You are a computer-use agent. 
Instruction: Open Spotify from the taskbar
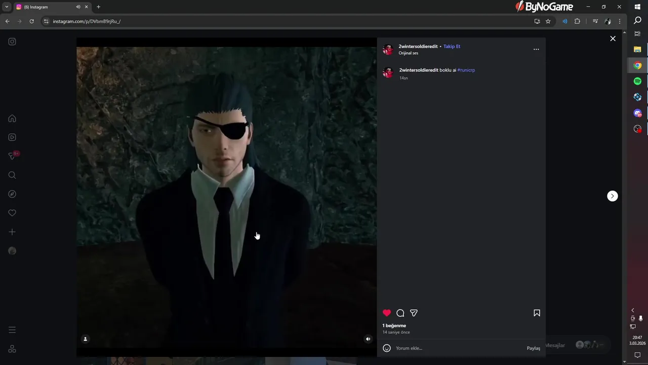(637, 81)
